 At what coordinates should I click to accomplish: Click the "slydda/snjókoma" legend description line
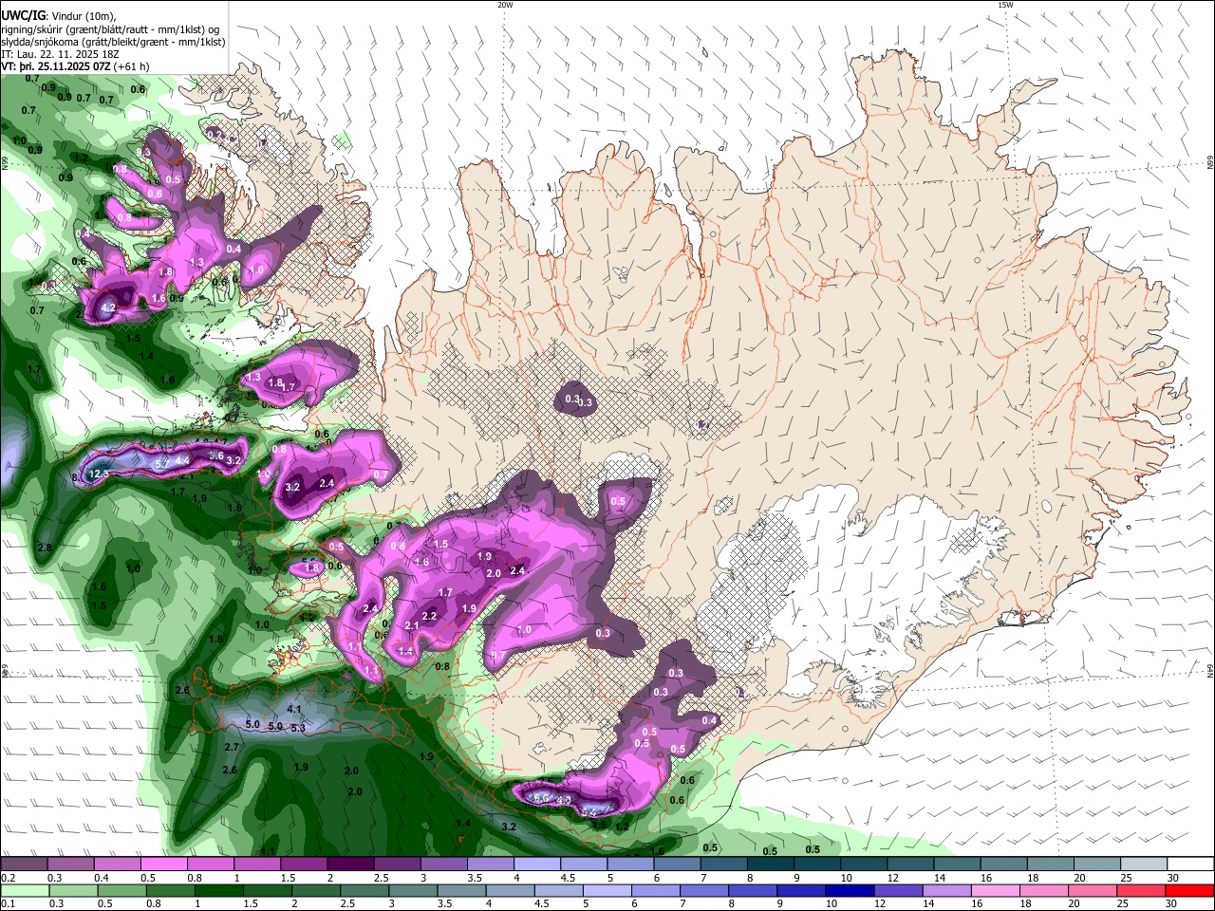(113, 42)
